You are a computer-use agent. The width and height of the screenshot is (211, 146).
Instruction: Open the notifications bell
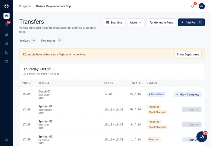pyautogui.click(x=193, y=6)
